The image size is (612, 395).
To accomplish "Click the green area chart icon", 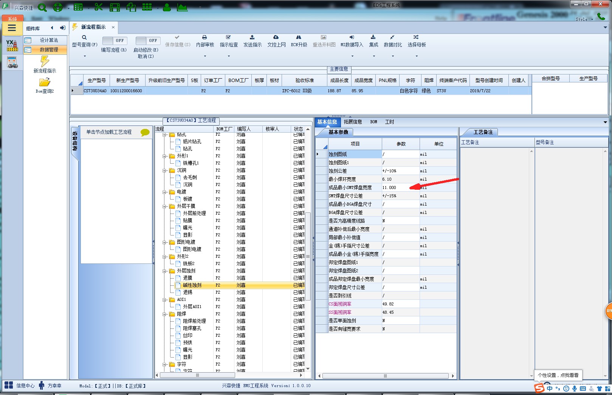I will (182, 7).
